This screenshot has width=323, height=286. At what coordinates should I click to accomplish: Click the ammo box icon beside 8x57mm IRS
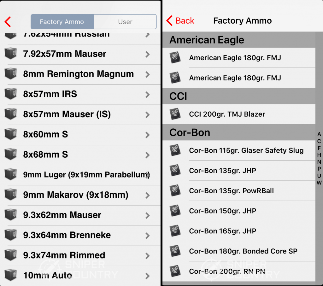click(x=10, y=94)
